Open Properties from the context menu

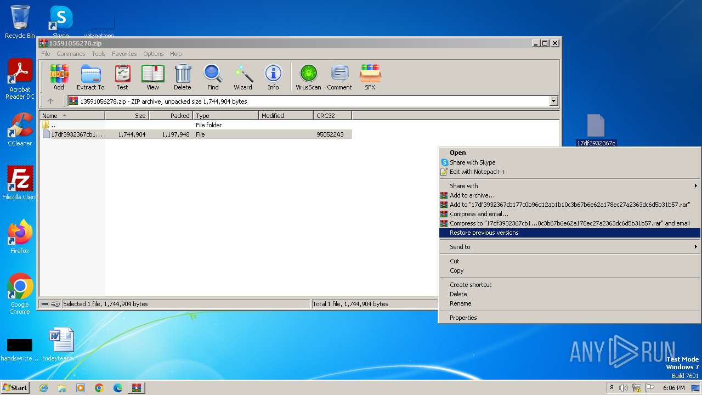click(570, 318)
